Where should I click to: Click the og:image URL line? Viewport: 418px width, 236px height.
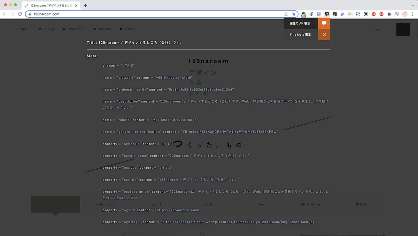coord(209,222)
